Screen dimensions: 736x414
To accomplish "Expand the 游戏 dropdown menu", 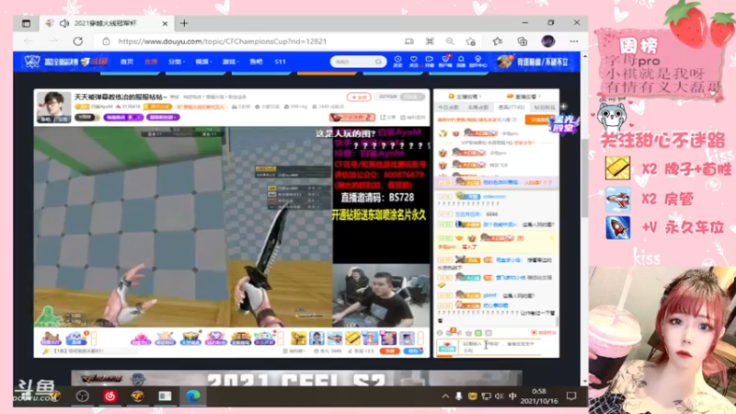I will pos(231,62).
